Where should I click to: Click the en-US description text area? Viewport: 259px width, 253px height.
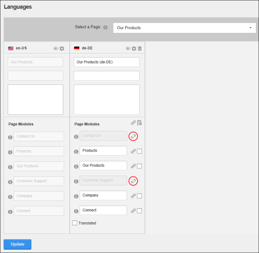[x=35, y=100]
